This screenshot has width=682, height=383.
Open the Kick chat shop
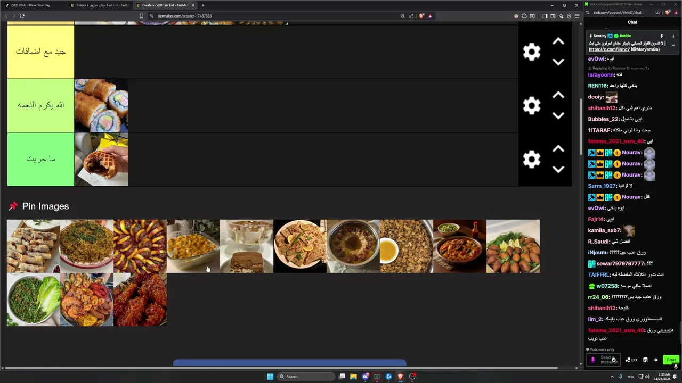[x=645, y=360]
